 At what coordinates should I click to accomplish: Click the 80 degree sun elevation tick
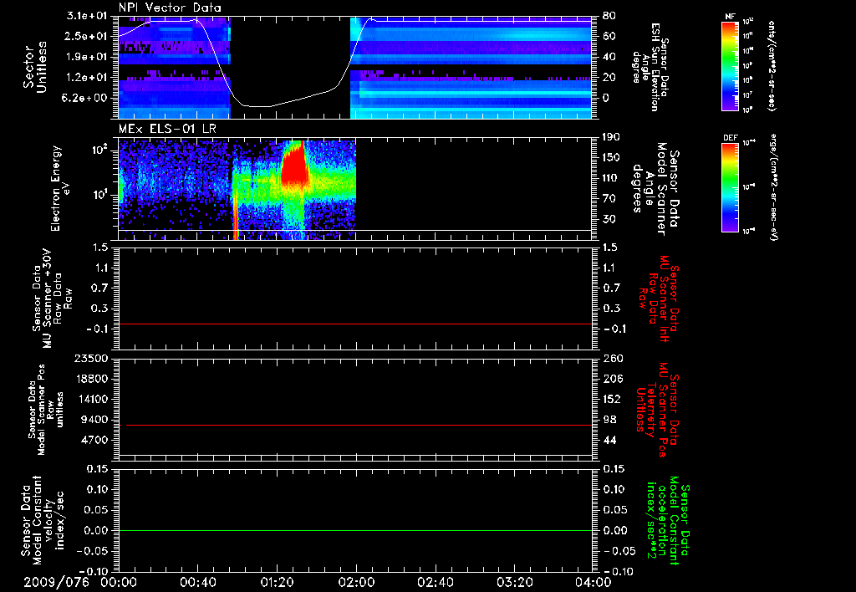(609, 16)
